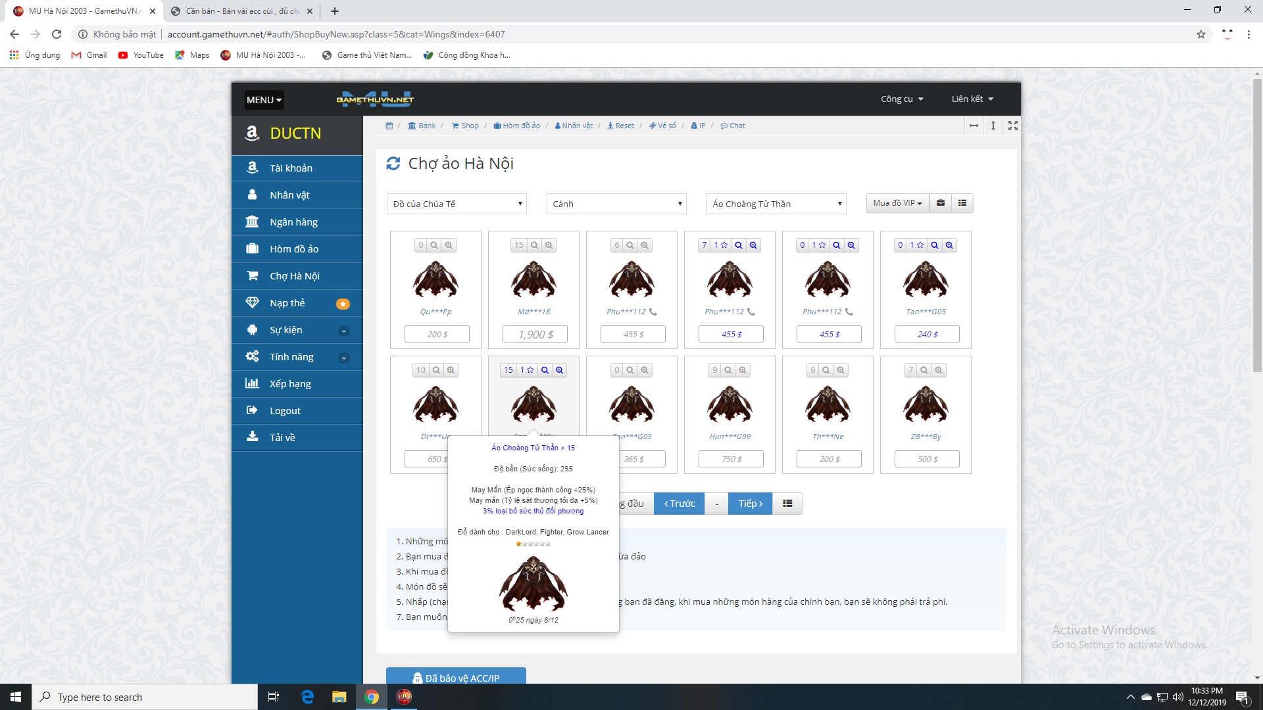Image resolution: width=1263 pixels, height=710 pixels.
Task: Click the 1,900 $ price button
Action: [534, 335]
